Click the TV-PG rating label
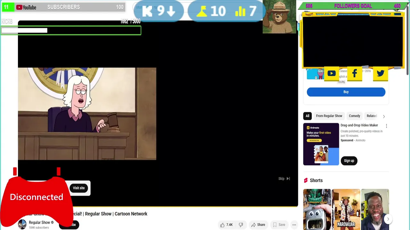The image size is (410, 230). (x=341, y=82)
